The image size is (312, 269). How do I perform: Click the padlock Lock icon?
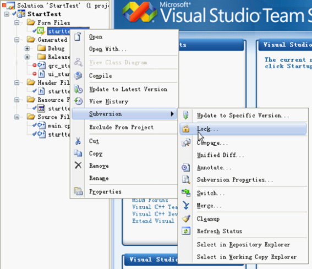[186, 129]
